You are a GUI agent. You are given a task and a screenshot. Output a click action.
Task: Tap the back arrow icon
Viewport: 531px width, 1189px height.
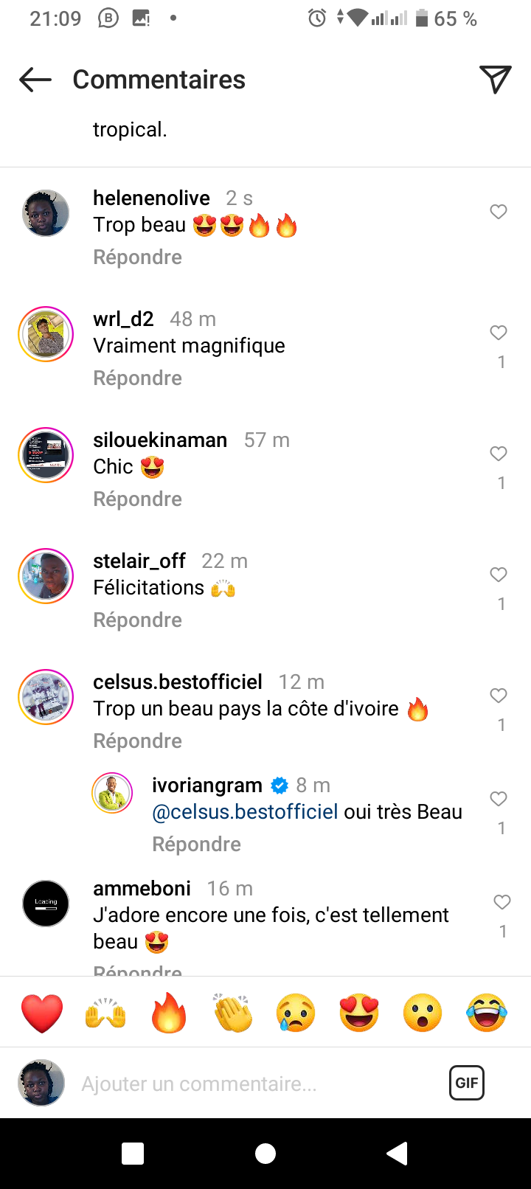click(35, 80)
